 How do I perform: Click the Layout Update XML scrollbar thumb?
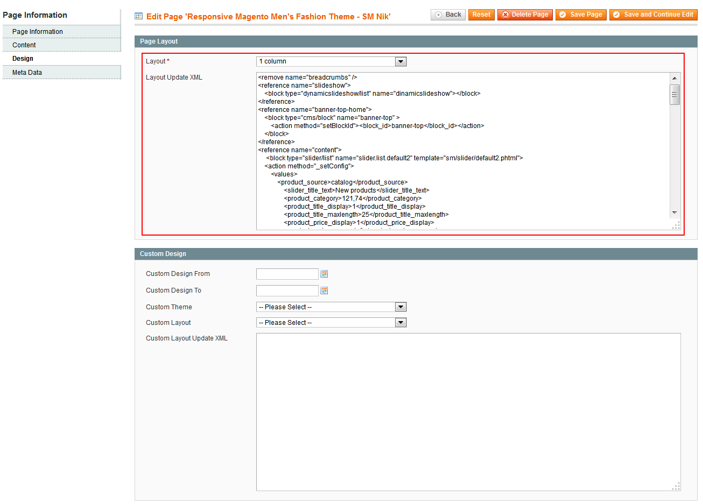(674, 95)
